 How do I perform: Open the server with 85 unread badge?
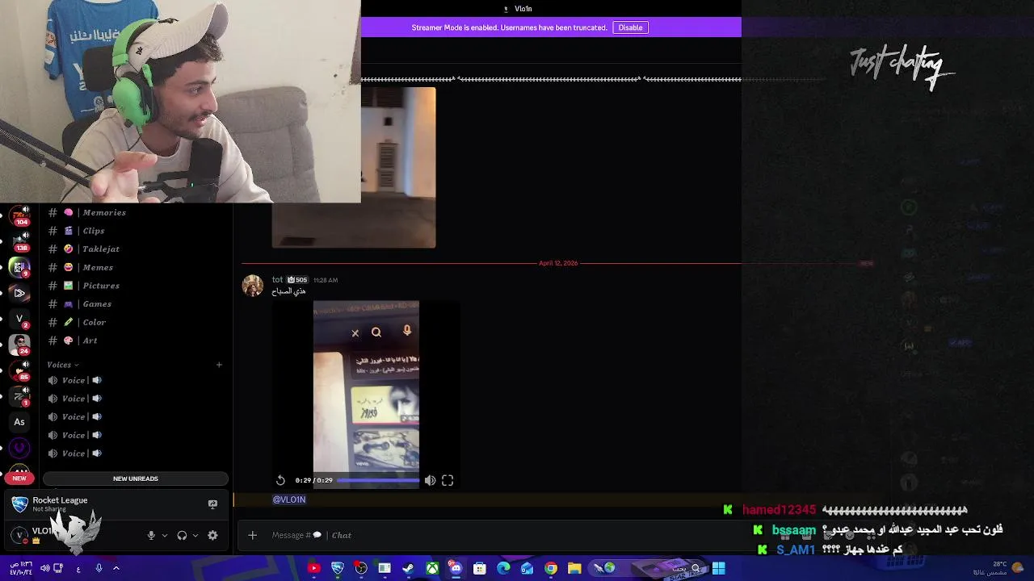19,370
